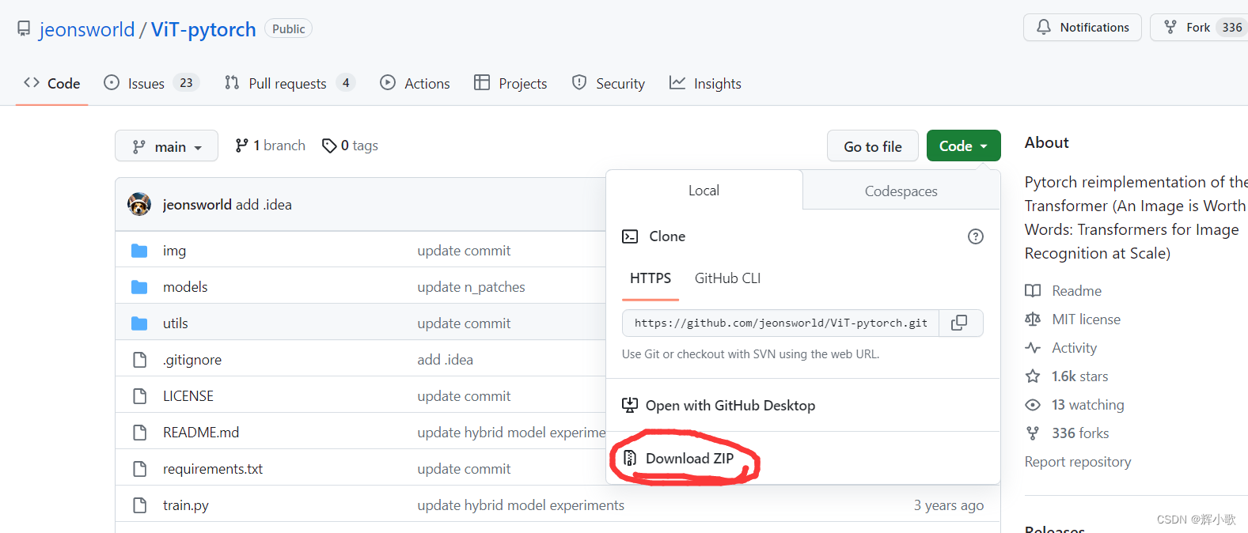
Task: Click the bell icon in Notifications button
Action: click(x=1044, y=27)
